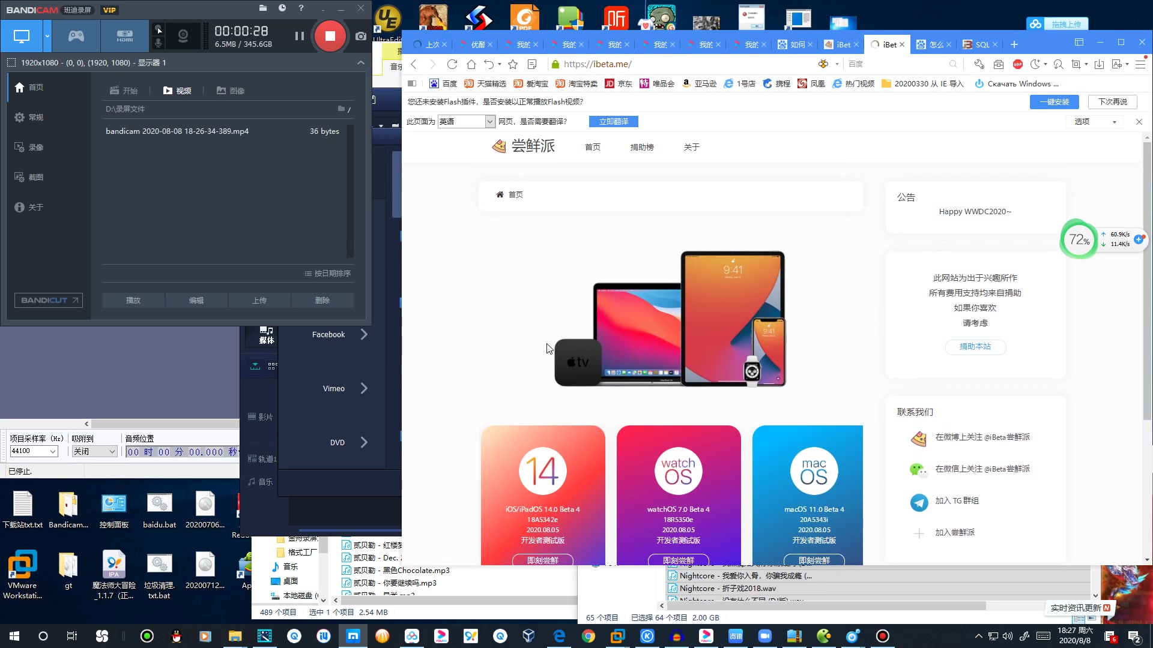Select Bandicam screen recording mode
This screenshot has width=1153, height=648.
pyautogui.click(x=22, y=36)
